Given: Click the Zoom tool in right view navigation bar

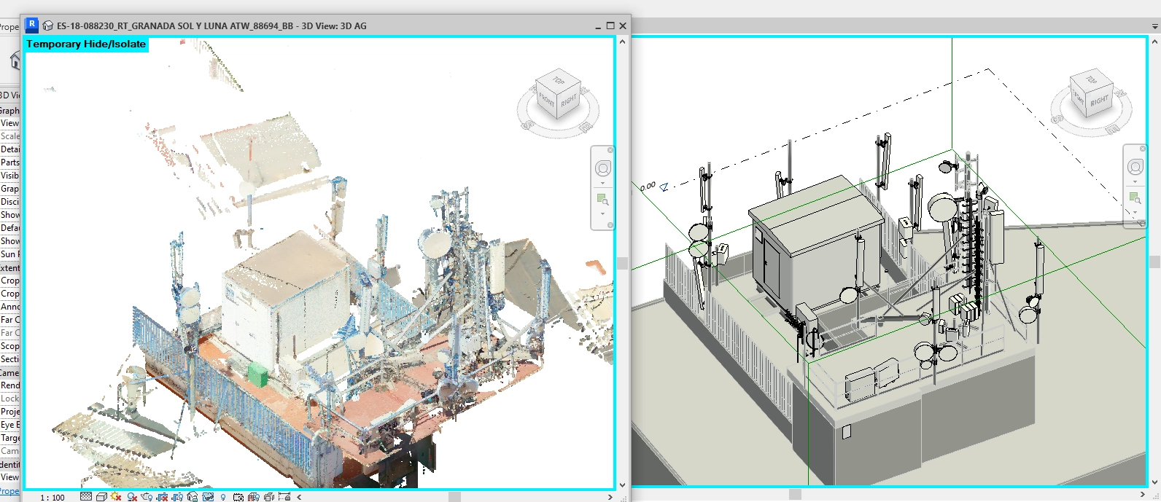Looking at the screenshot, I should pos(1135,197).
